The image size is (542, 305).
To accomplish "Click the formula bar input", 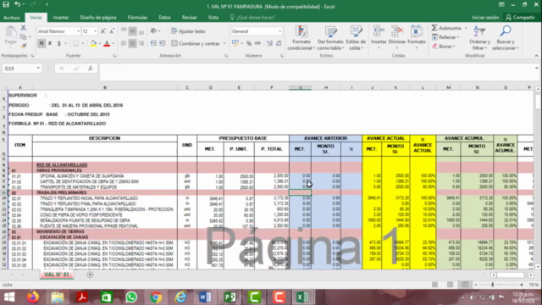I will pyautogui.click(x=316, y=72).
